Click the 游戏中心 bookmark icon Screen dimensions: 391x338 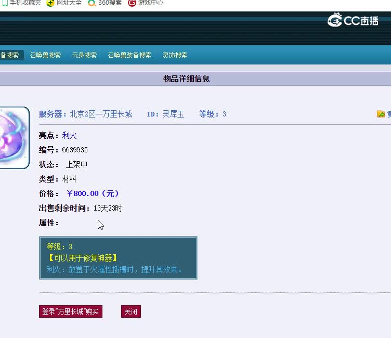(x=132, y=3)
